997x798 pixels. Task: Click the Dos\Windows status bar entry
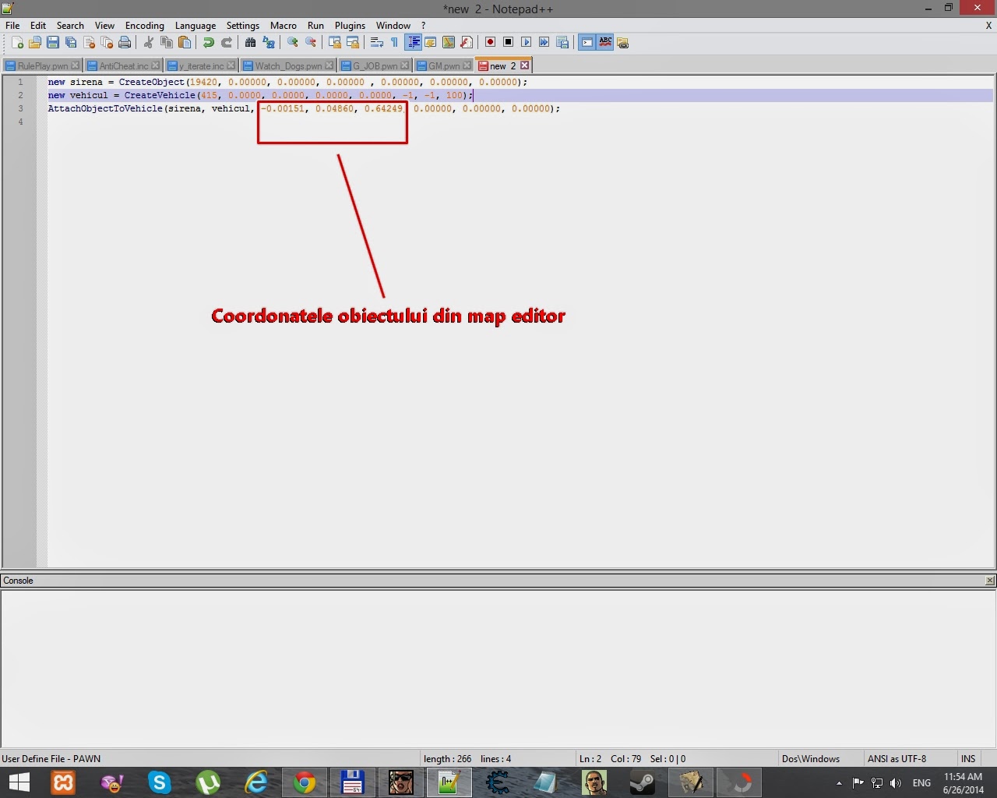click(811, 758)
